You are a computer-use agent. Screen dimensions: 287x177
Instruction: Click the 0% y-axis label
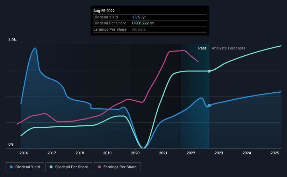point(11,144)
